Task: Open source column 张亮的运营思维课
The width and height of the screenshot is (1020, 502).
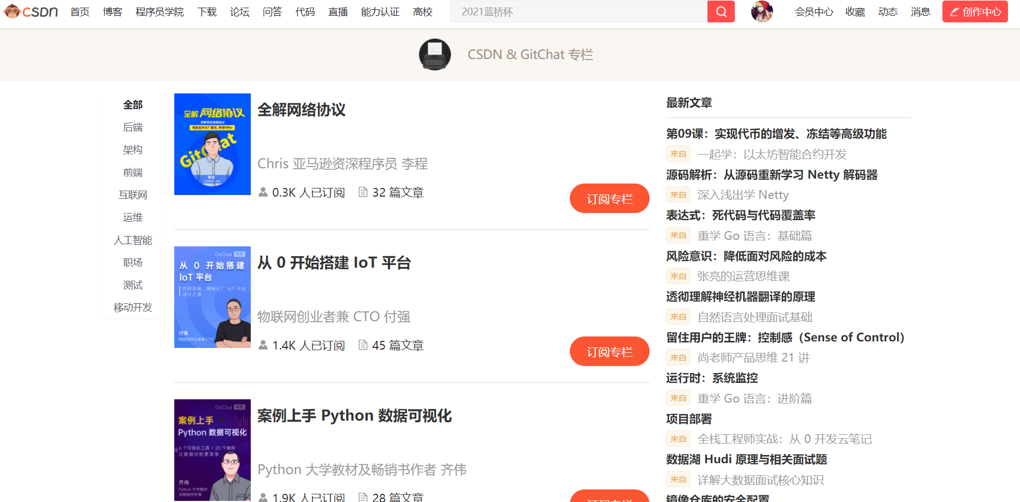Action: (744, 276)
